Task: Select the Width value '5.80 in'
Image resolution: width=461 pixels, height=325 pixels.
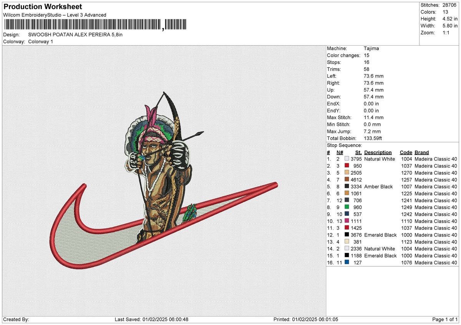Action: pos(450,26)
